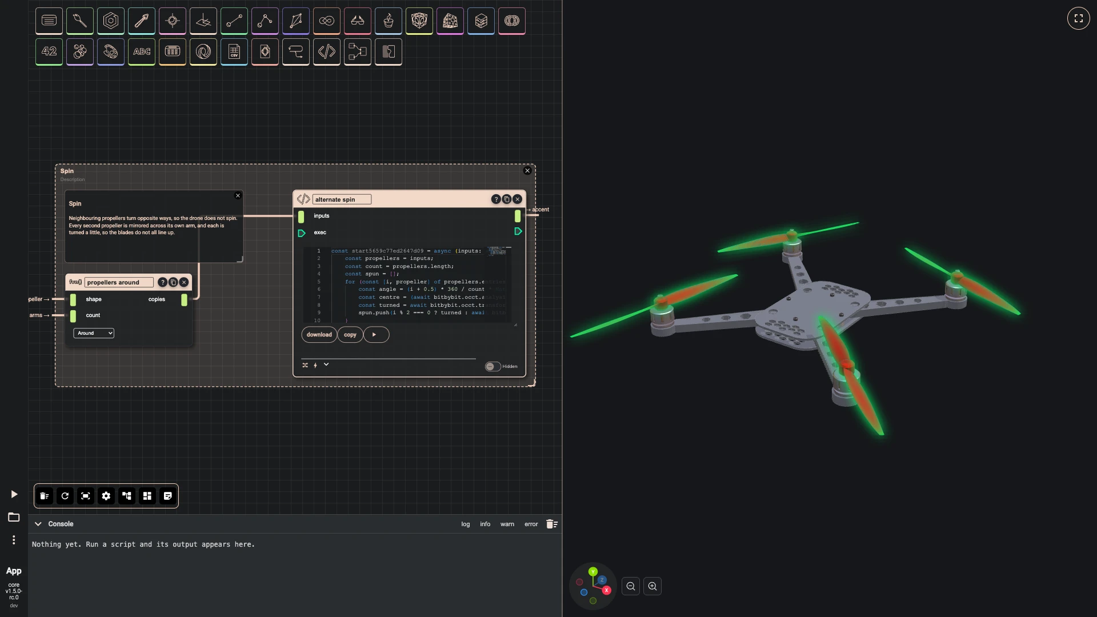Open settings gear in bottom toolbar
1097x617 pixels.
point(106,496)
